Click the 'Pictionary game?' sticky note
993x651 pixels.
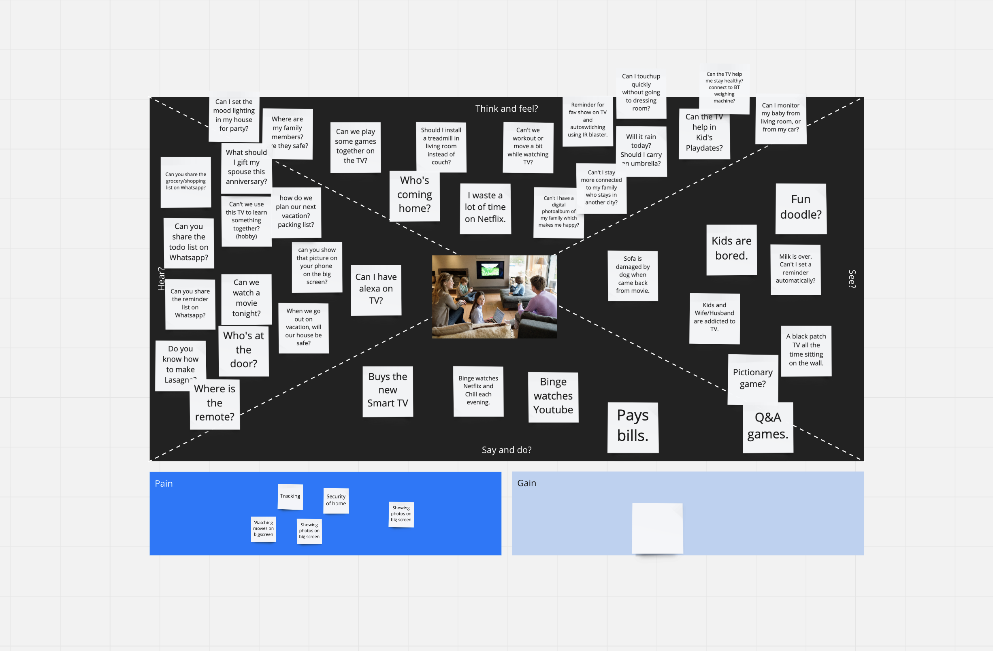click(x=752, y=378)
